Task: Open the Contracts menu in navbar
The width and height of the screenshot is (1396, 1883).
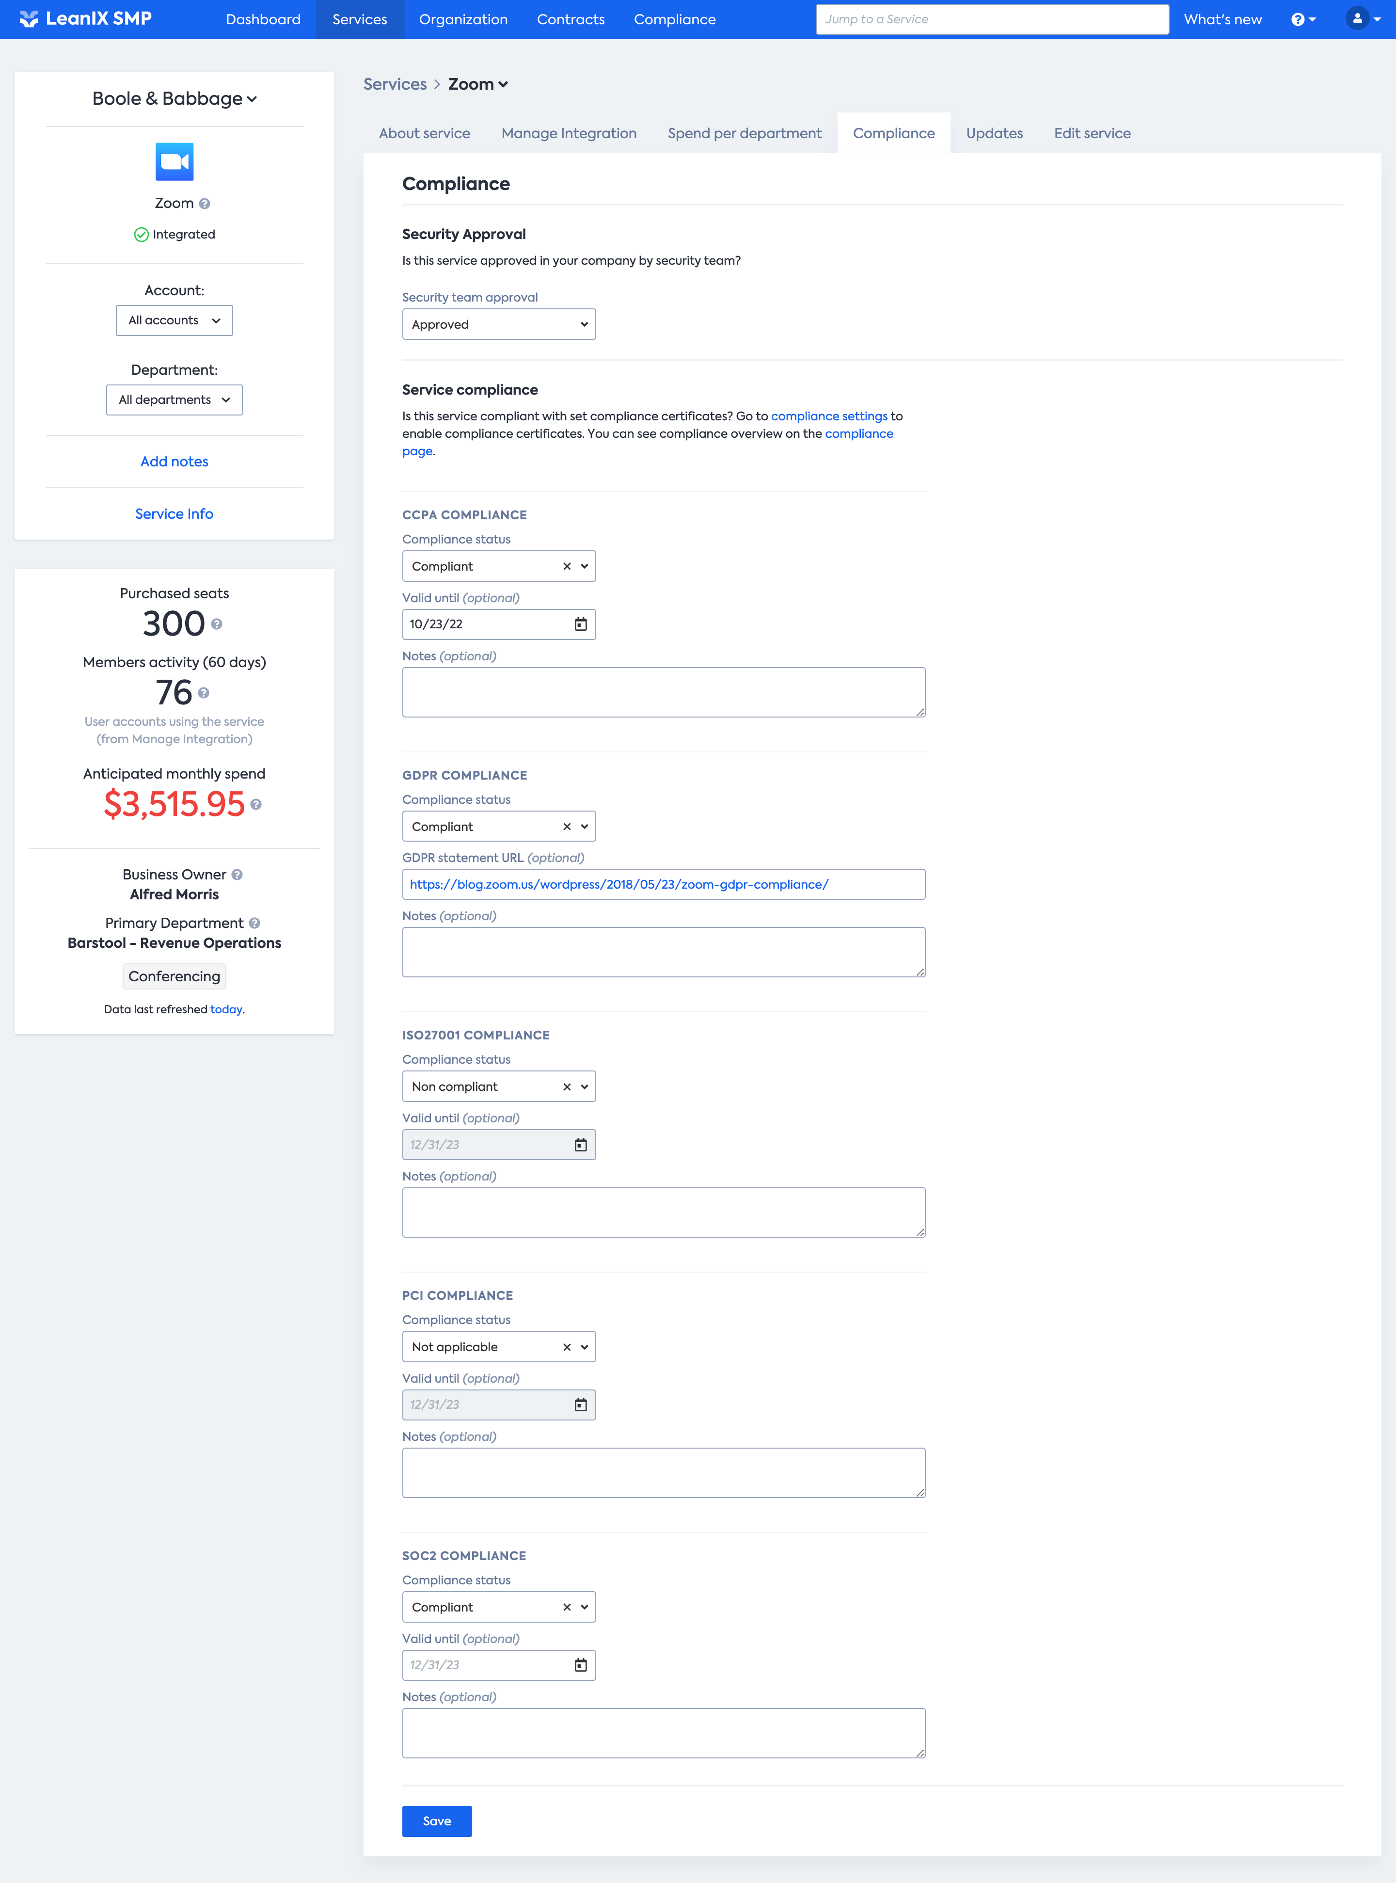Action: [x=571, y=19]
